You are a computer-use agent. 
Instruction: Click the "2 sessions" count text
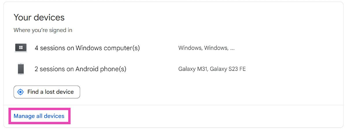(50, 69)
